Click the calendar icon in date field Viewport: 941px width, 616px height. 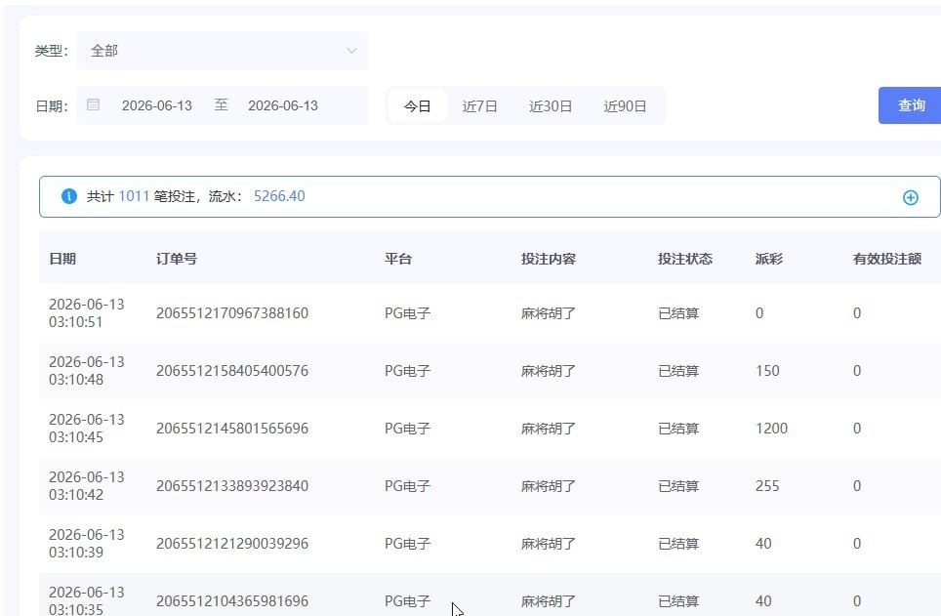click(x=93, y=104)
